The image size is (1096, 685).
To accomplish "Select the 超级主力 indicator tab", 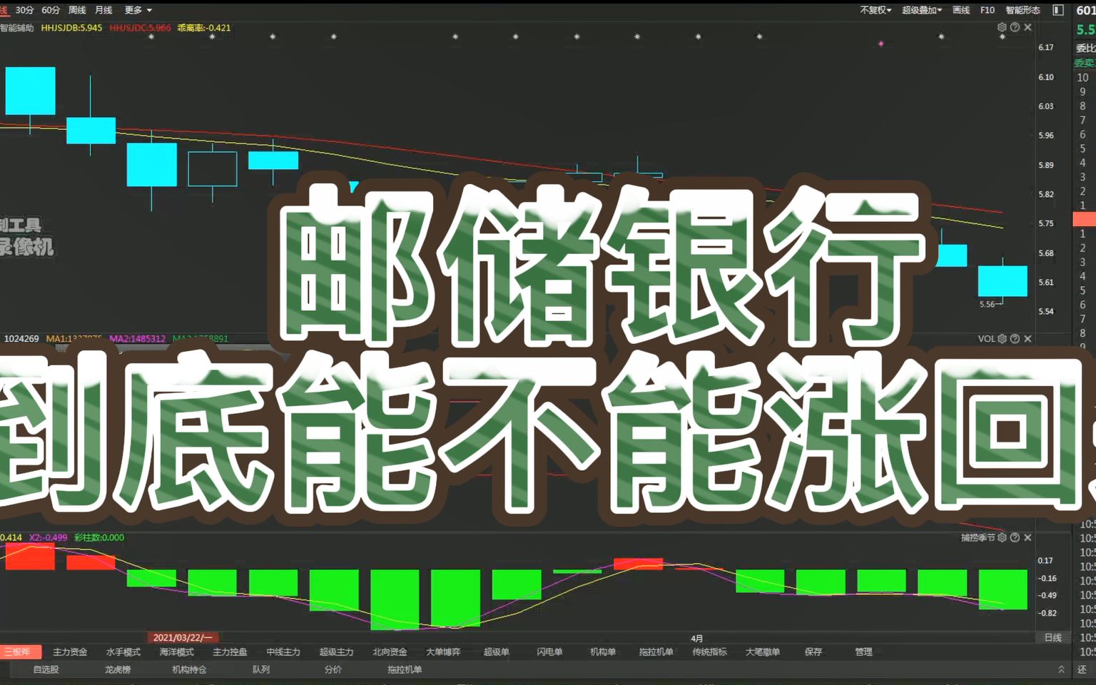I will (336, 651).
